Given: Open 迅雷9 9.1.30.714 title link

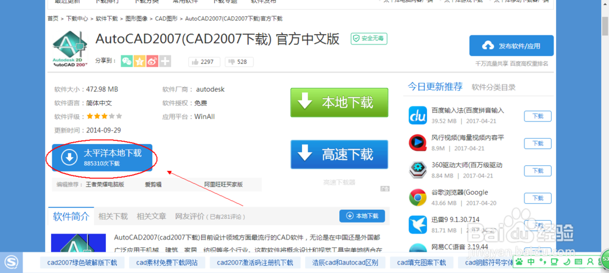Looking at the screenshot, I should click(455, 219).
